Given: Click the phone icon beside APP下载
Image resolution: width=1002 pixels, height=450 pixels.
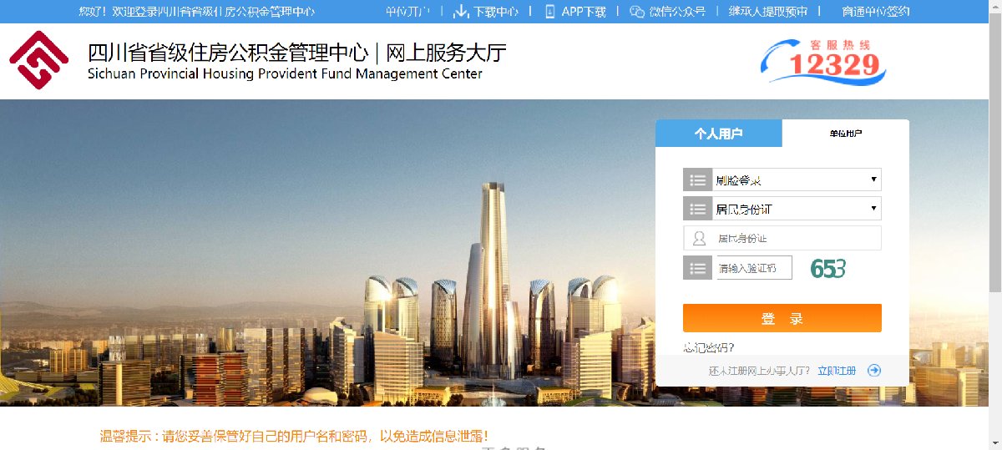Looking at the screenshot, I should (550, 12).
